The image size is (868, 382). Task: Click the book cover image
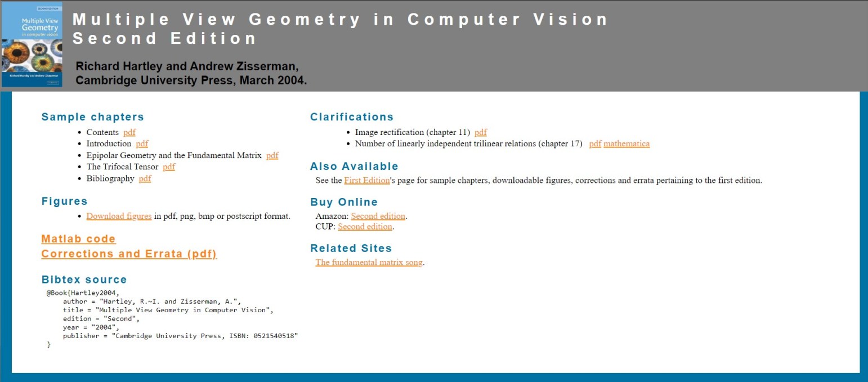click(32, 44)
